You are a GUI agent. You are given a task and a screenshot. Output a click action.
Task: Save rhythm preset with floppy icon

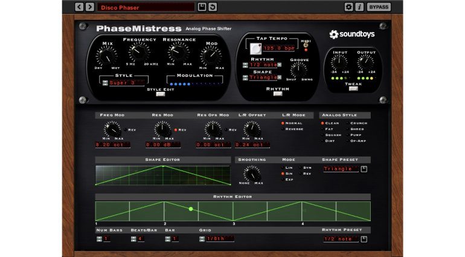pyautogui.click(x=364, y=239)
